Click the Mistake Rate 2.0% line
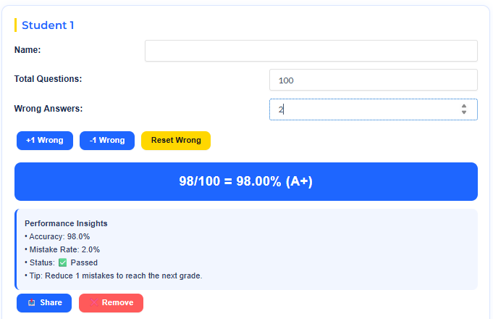 coord(62,249)
